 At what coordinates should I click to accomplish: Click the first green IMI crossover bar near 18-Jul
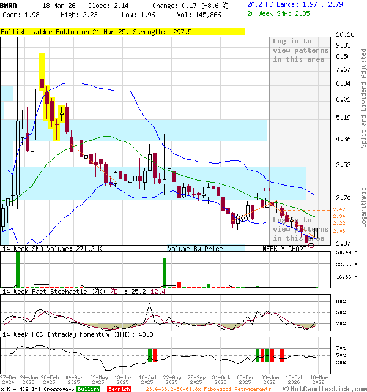(x=149, y=355)
